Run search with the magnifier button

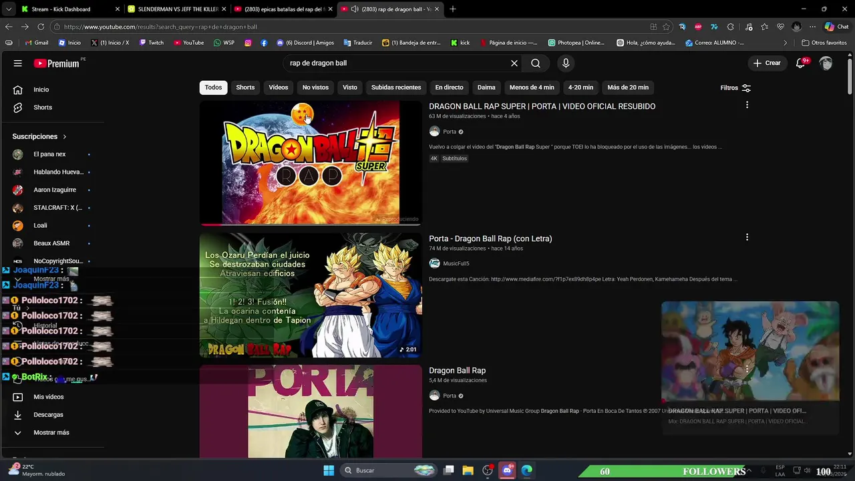pos(536,63)
